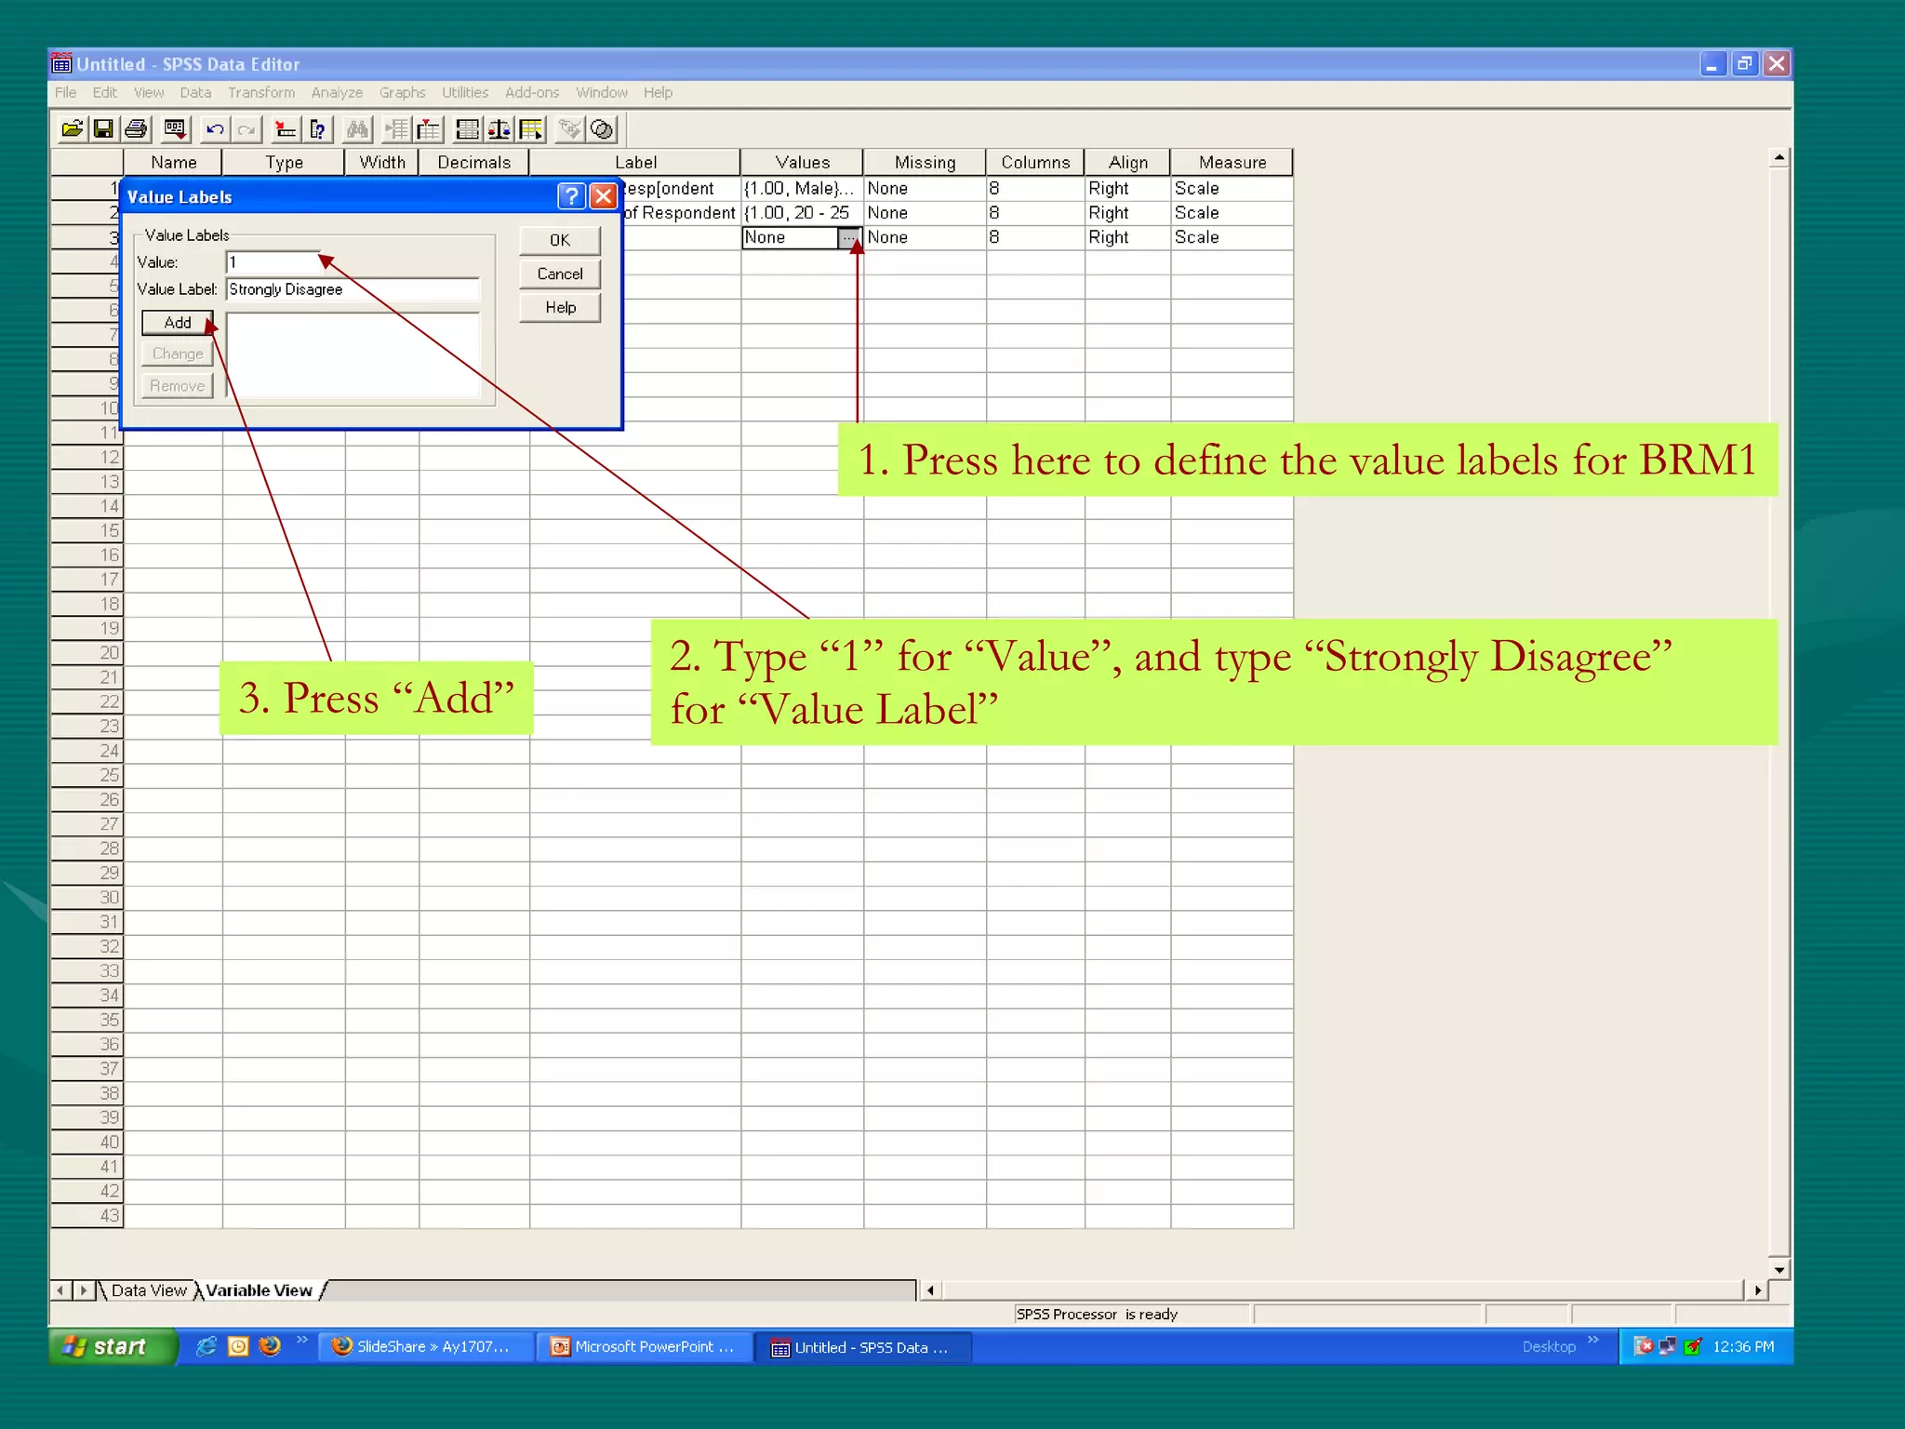The height and width of the screenshot is (1429, 1905).
Task: Switch to the Data View tab
Action: pyautogui.click(x=148, y=1290)
